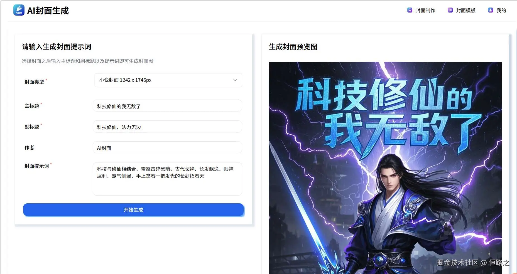Click inside the 封面提示词 textarea

pyautogui.click(x=167, y=179)
